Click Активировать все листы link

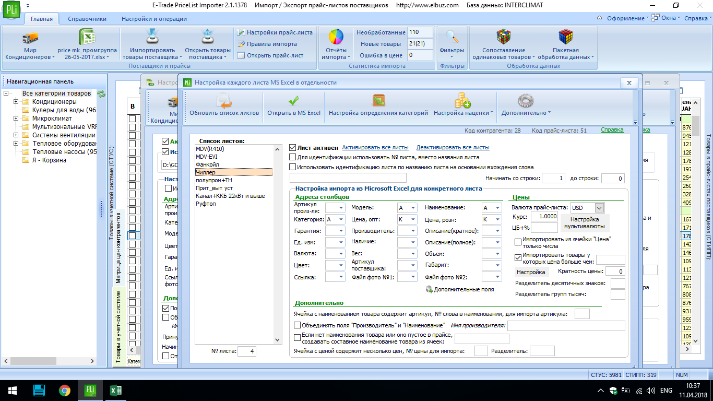[375, 148]
